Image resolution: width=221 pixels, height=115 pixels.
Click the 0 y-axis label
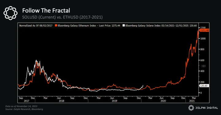(201, 93)
